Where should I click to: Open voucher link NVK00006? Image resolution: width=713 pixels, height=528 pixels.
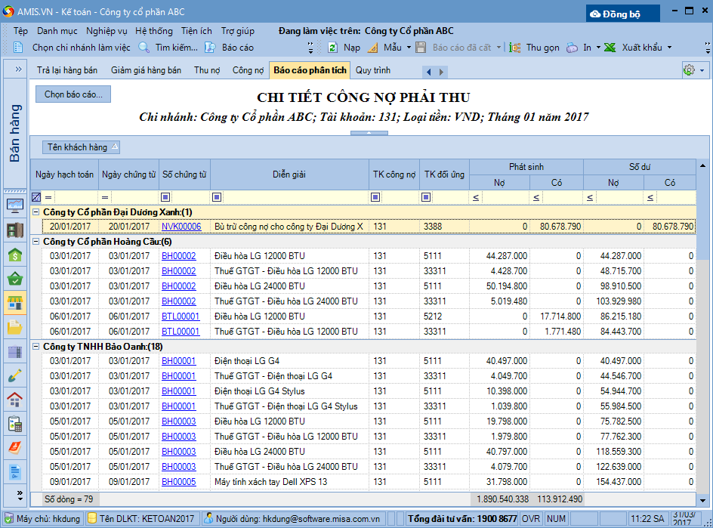(181, 227)
